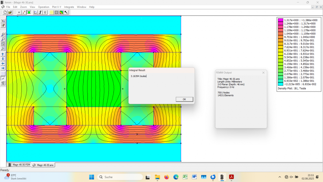Click OK in the Integral Result dialog
The height and width of the screenshot is (182, 323).
click(x=184, y=99)
